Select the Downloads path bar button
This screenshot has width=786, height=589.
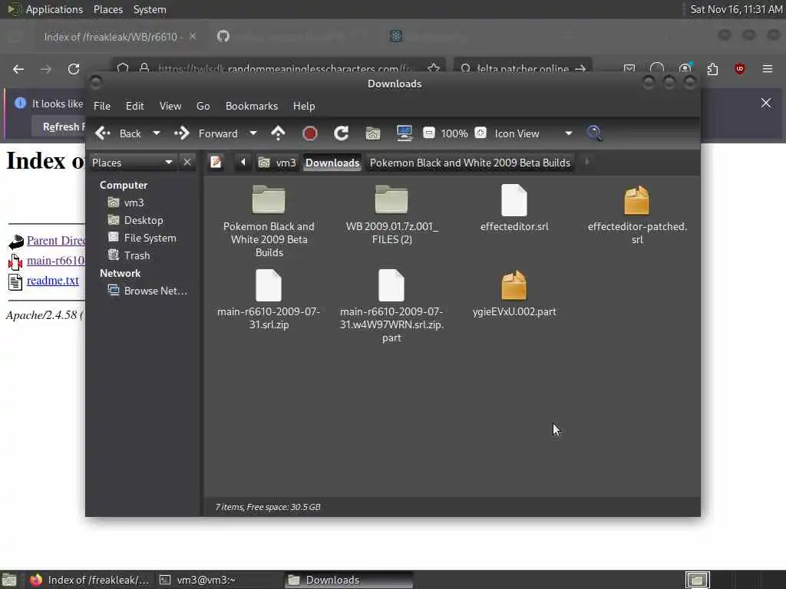coord(332,163)
